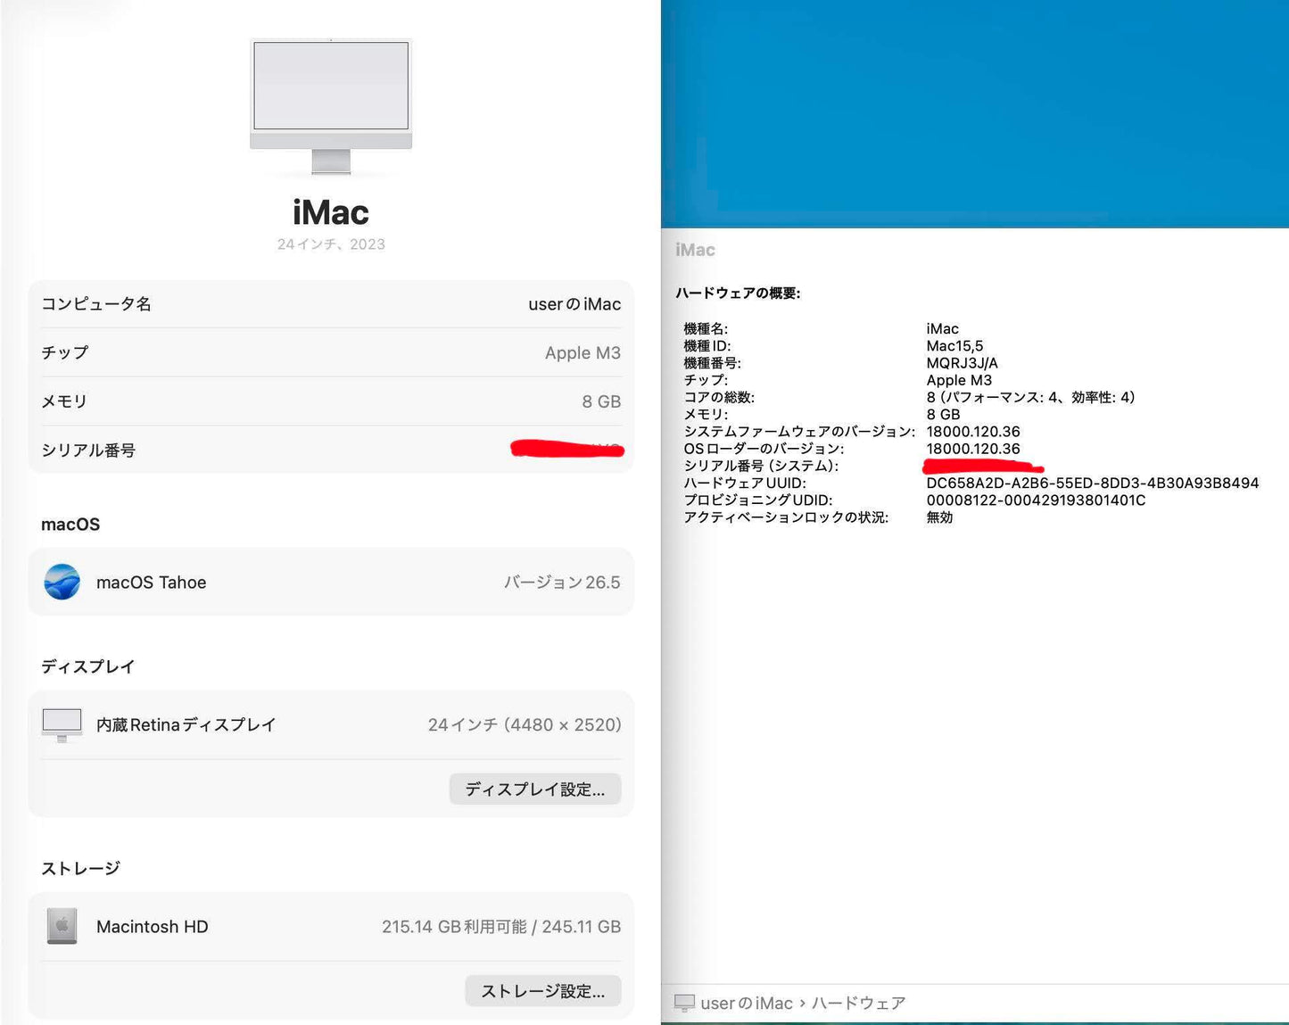Click subtitle 24インチ、2023
Screen dimensions: 1289x1025
[331, 244]
